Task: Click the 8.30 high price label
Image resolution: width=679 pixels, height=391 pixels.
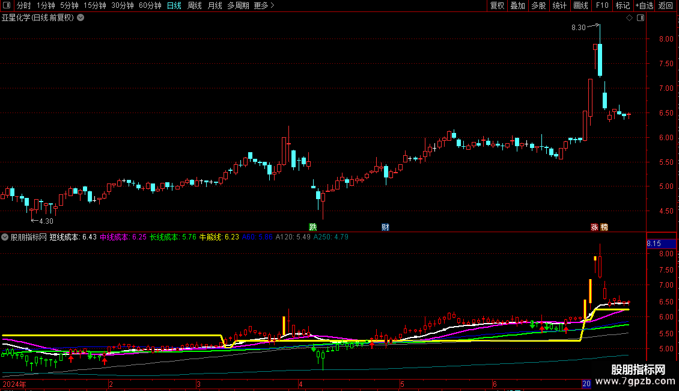Action: pyautogui.click(x=579, y=27)
